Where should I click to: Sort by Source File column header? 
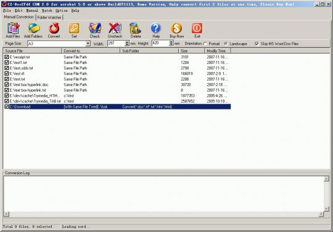pyautogui.click(x=32, y=51)
